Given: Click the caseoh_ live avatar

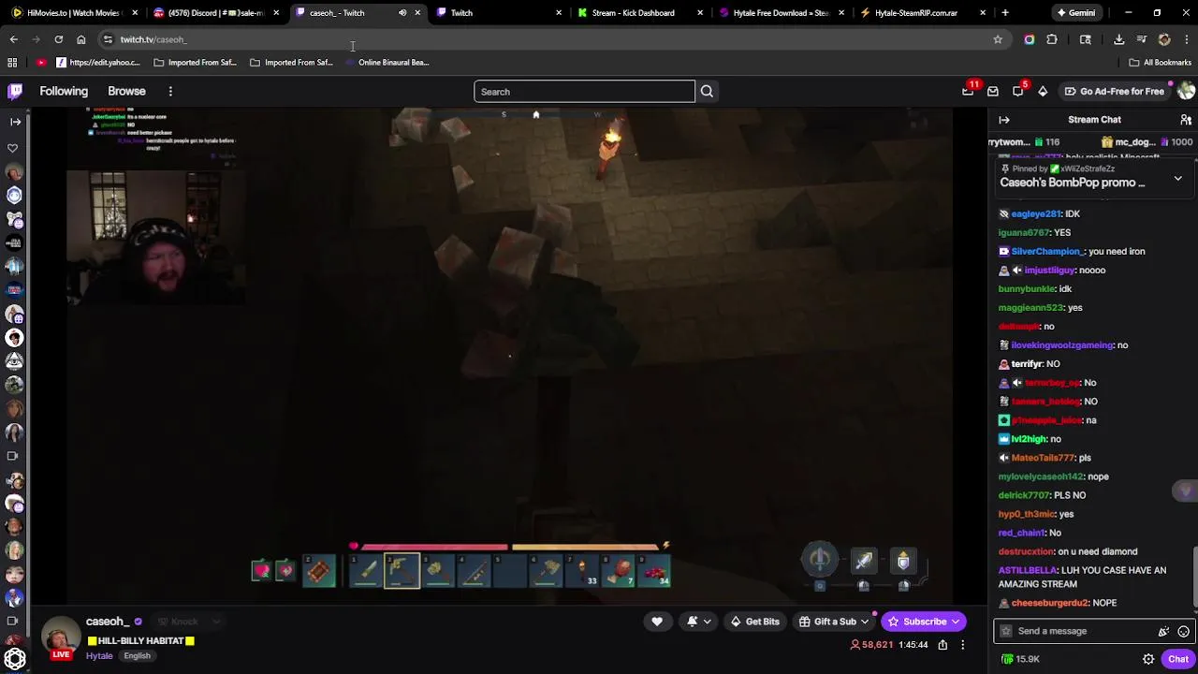Looking at the screenshot, I should click(61, 638).
